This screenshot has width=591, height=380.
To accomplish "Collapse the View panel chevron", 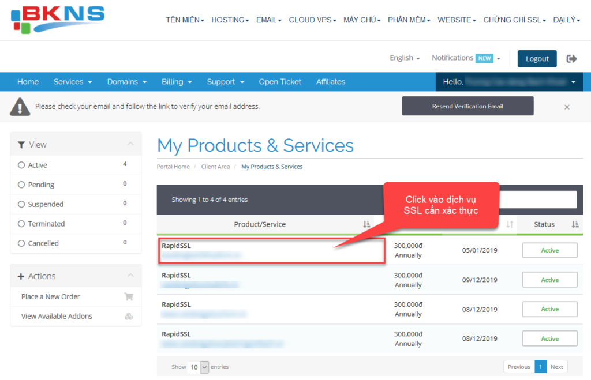I will [130, 144].
